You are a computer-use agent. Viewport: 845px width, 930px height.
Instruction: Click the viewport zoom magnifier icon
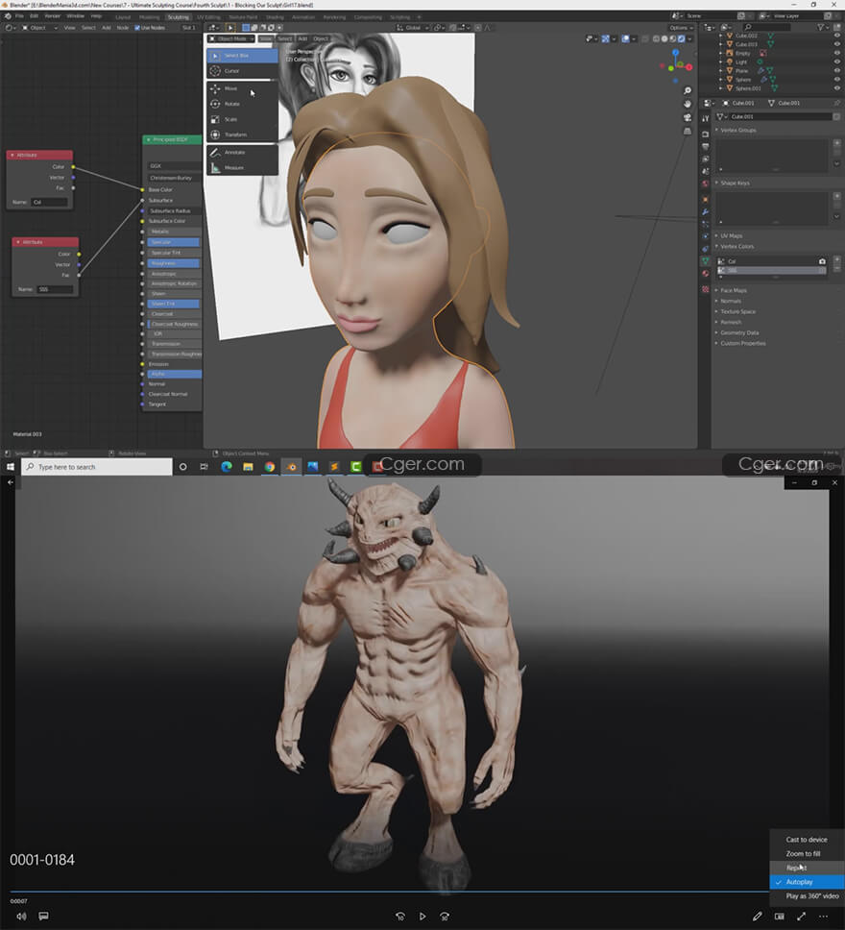[x=688, y=90]
